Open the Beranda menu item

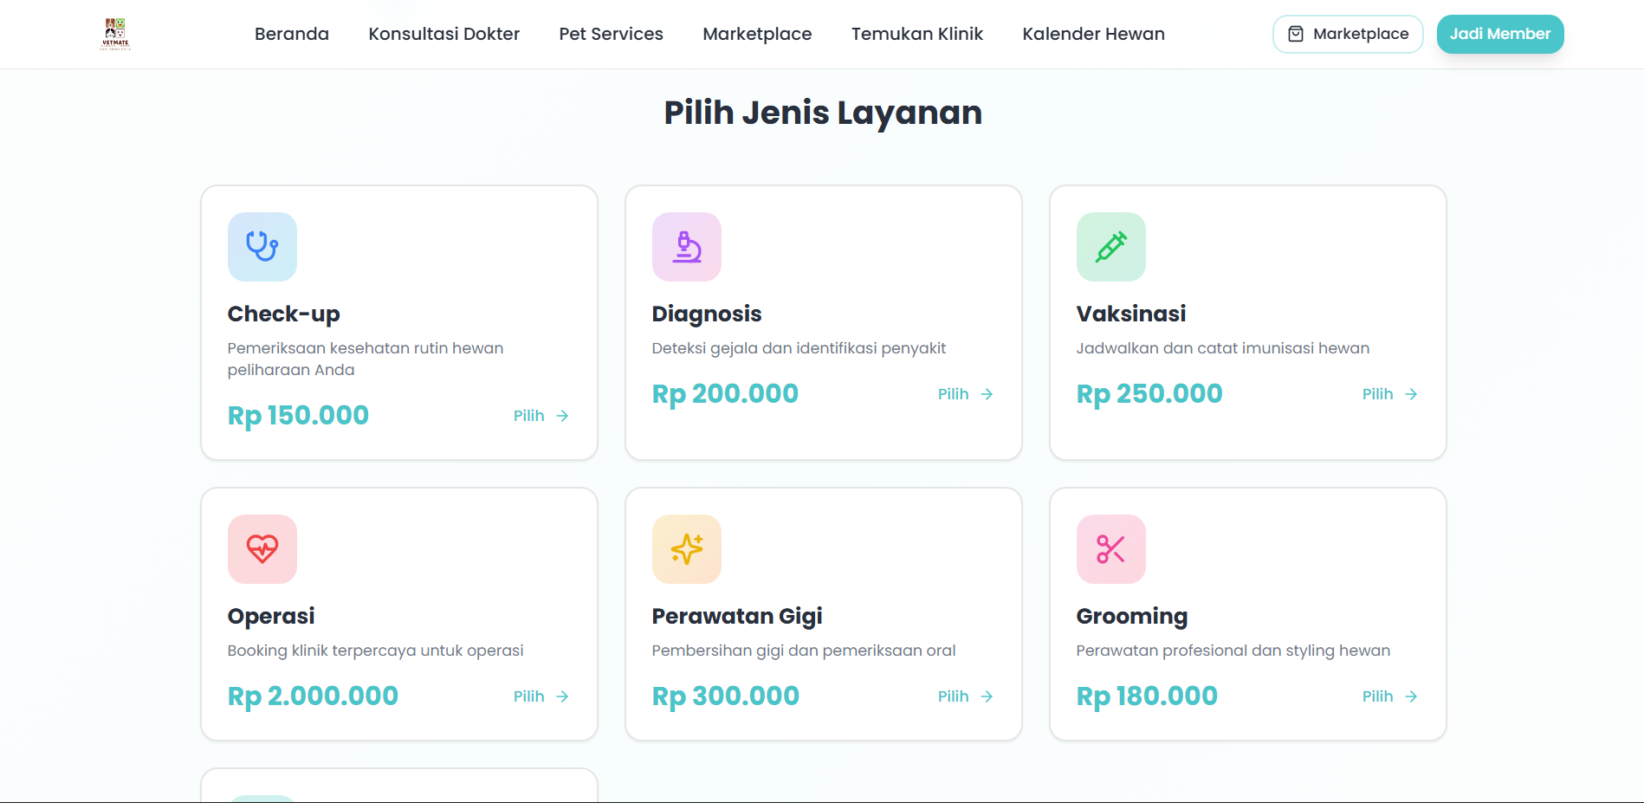(x=292, y=34)
